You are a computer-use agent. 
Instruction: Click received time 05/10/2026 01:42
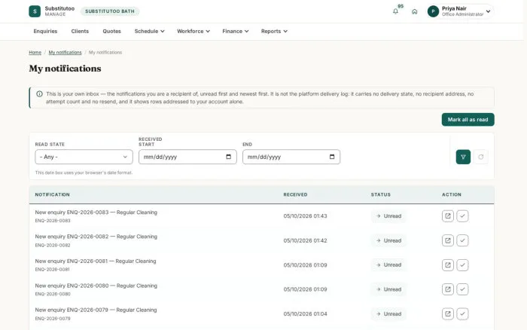[x=305, y=240]
